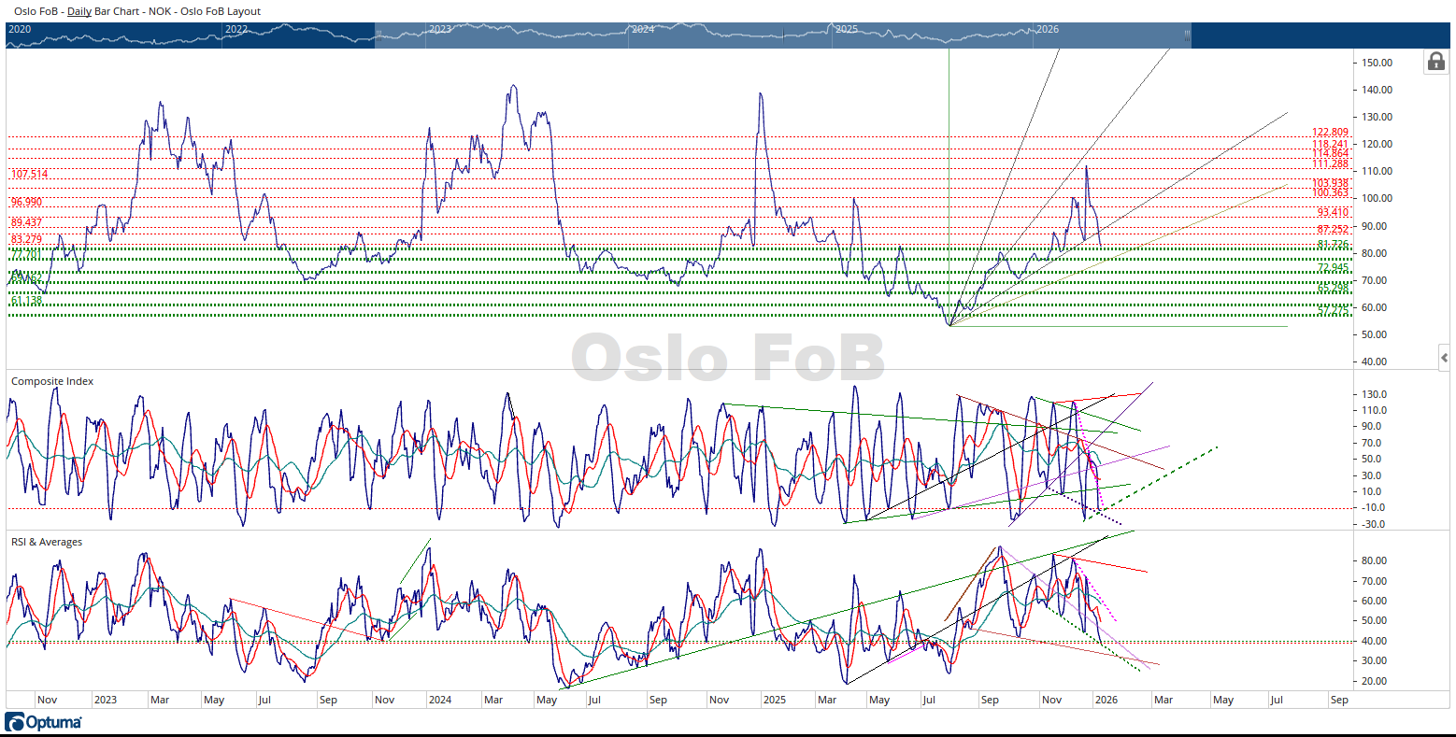Screen dimensions: 1456x737
Task: Grab the right handle of the overview range
Action: (1187, 35)
